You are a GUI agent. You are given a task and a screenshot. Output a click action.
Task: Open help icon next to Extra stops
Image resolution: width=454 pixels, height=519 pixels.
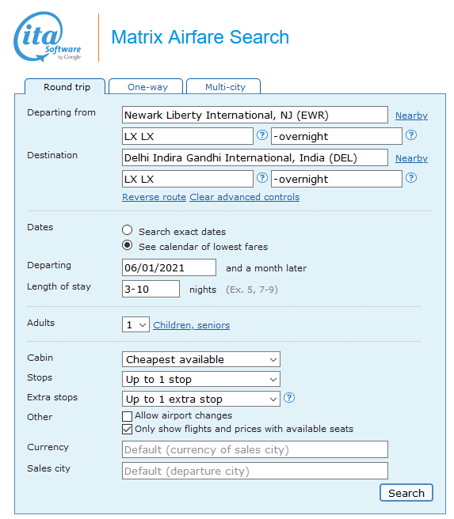tap(289, 397)
